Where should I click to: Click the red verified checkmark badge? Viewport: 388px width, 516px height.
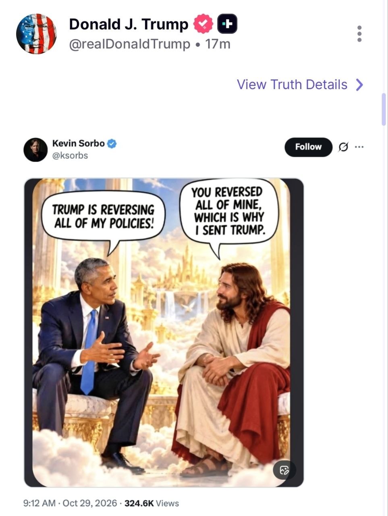click(x=203, y=24)
